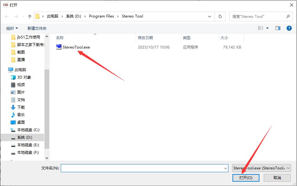
Task: Click the 取消 button
Action: (277, 178)
